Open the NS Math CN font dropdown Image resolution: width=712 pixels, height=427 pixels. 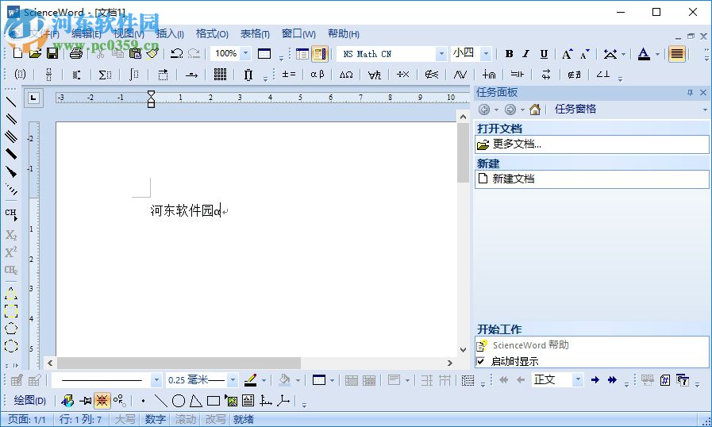[x=441, y=54]
